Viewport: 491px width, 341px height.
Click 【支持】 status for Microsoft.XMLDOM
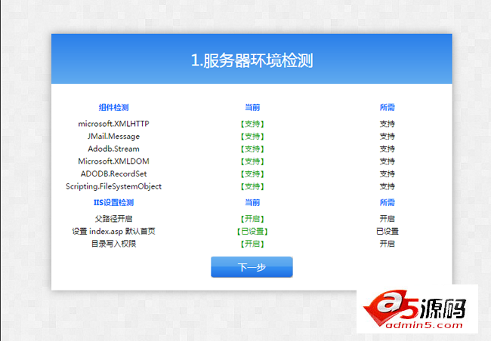(252, 161)
